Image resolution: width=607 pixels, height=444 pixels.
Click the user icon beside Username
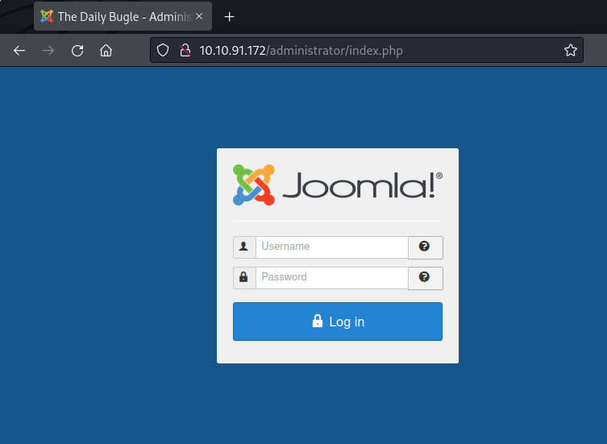point(244,247)
